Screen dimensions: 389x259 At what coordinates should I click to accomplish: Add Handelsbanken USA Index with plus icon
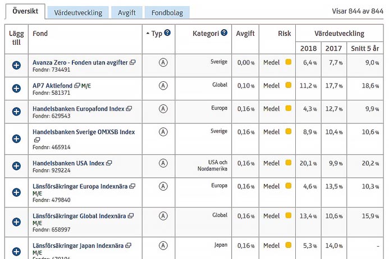click(x=16, y=166)
